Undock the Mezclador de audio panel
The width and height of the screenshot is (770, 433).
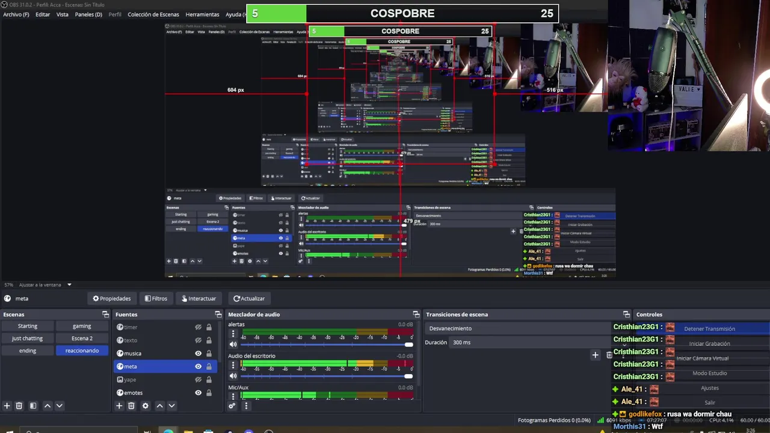tap(416, 315)
